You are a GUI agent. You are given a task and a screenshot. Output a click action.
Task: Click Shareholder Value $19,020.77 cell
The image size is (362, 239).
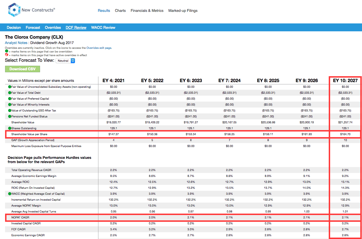114,122
